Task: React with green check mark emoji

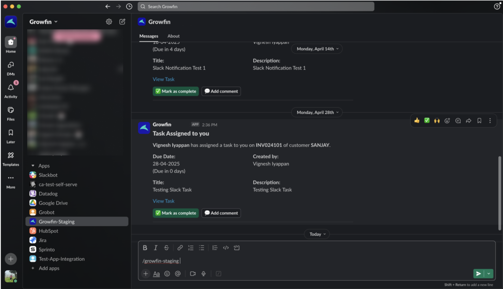Action: 427,120
